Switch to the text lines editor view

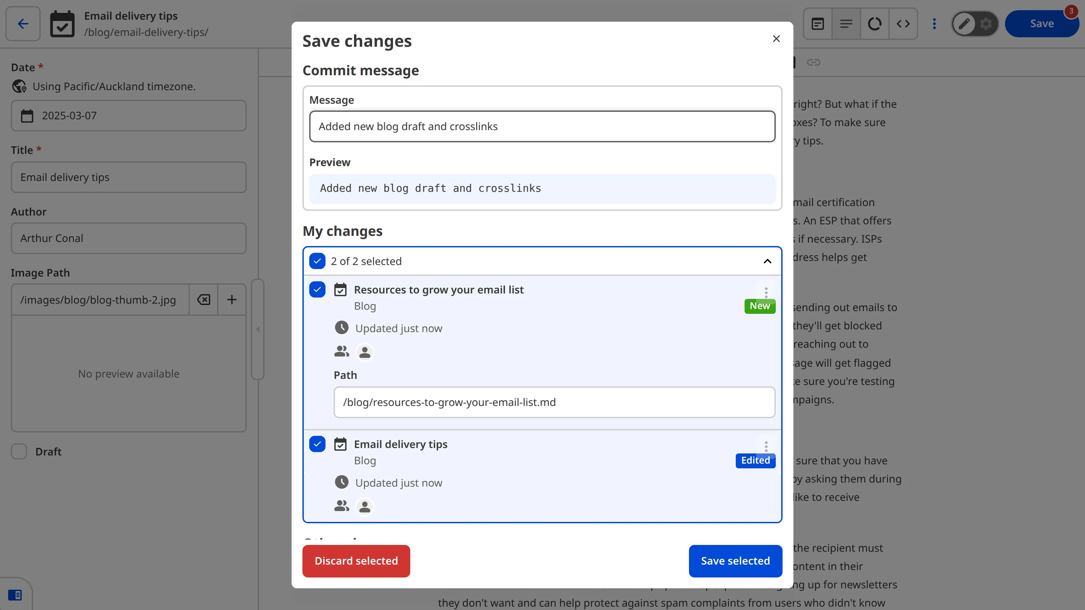point(846,24)
